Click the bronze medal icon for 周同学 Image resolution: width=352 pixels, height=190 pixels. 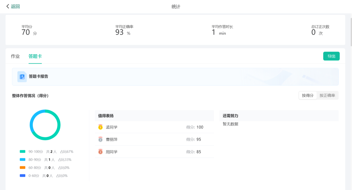(x=100, y=152)
